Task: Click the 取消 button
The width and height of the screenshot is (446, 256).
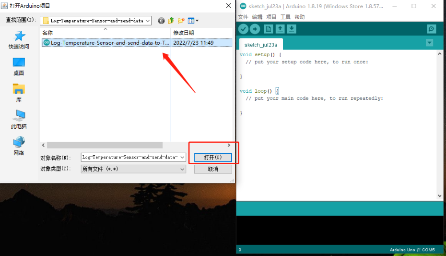Action: (x=213, y=169)
